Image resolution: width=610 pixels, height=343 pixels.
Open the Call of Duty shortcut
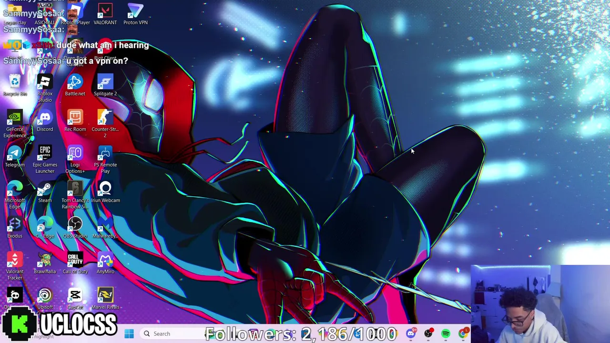(75, 263)
